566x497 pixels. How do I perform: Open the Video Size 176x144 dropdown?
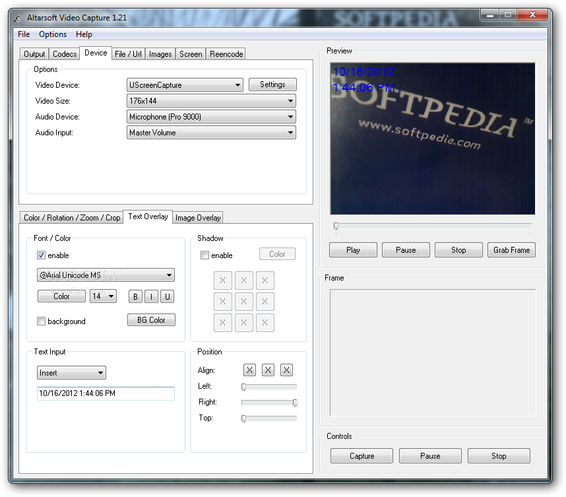211,101
